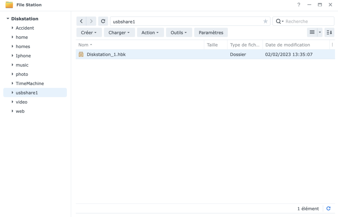Open the Créer dropdown menu
Image resolution: width=338 pixels, height=217 pixels.
89,32
